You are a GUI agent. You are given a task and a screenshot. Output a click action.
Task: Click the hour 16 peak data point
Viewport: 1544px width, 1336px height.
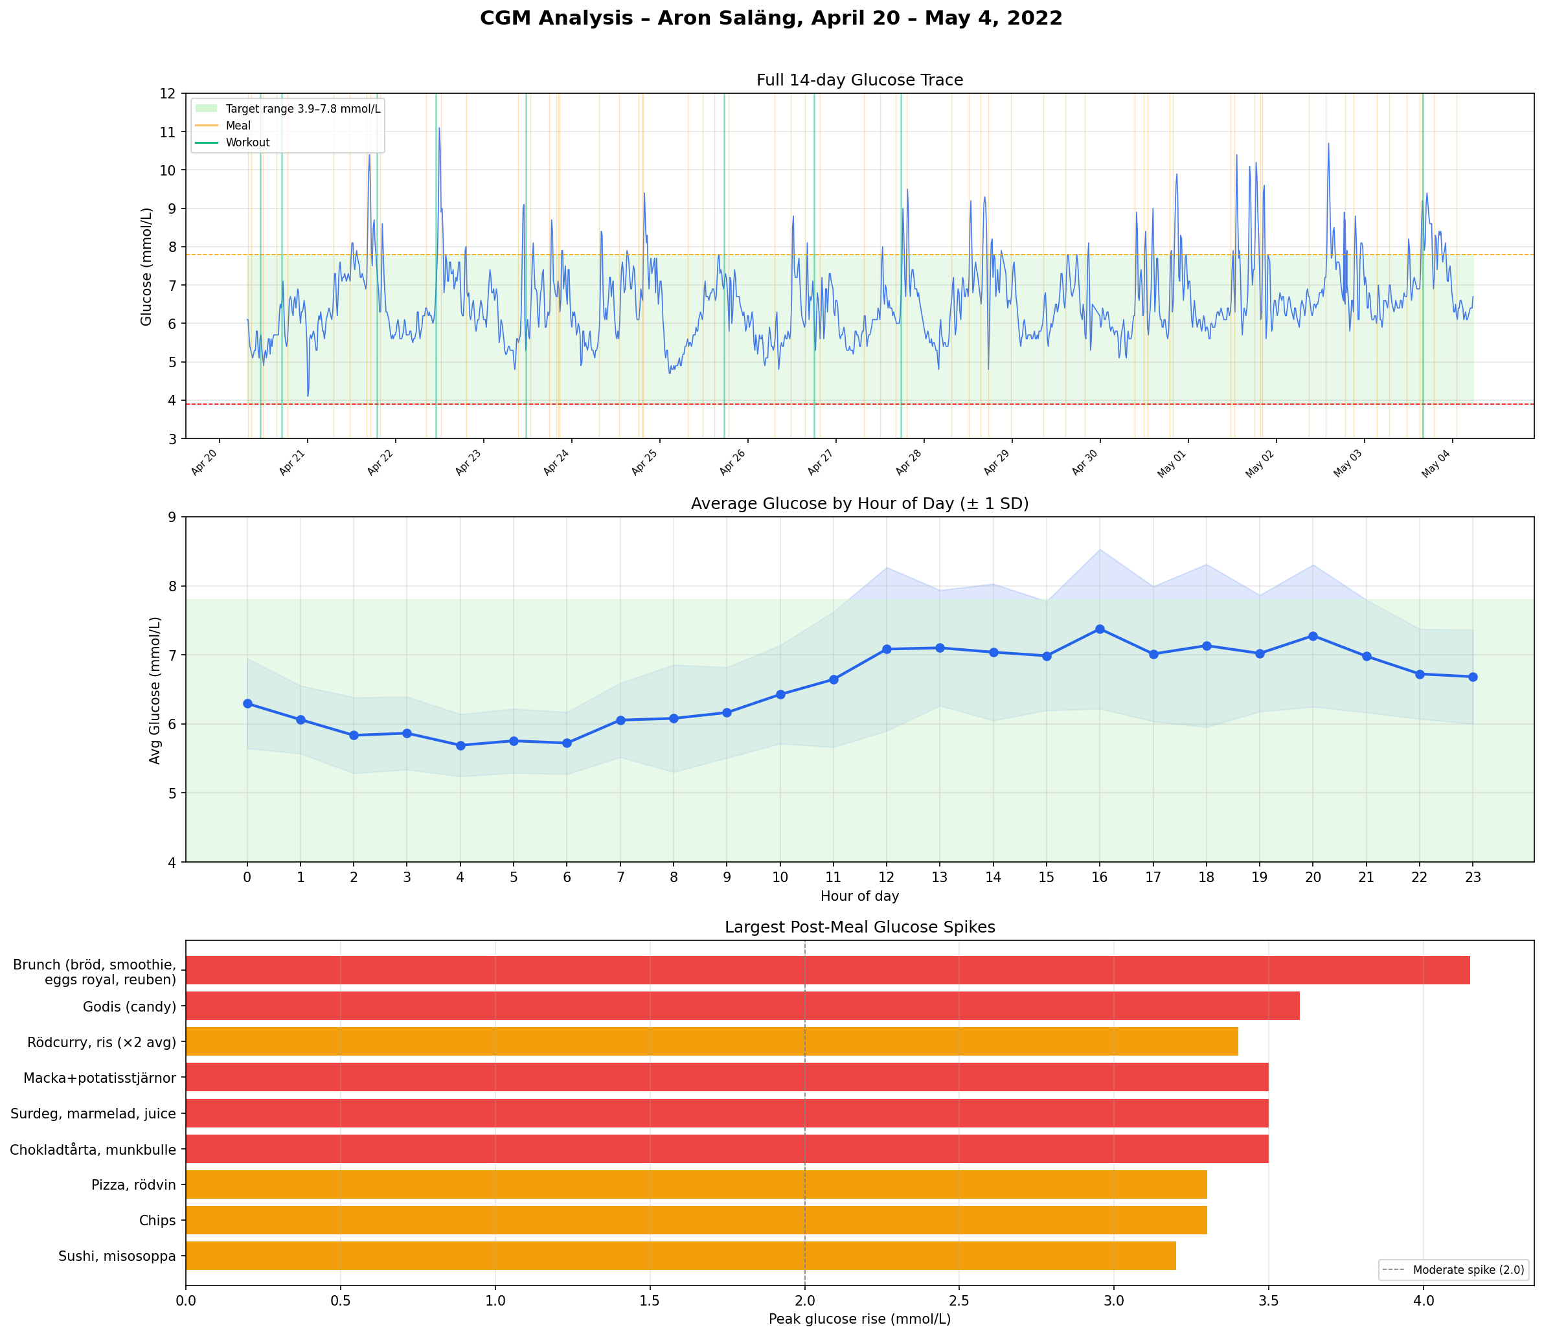[x=1100, y=629]
